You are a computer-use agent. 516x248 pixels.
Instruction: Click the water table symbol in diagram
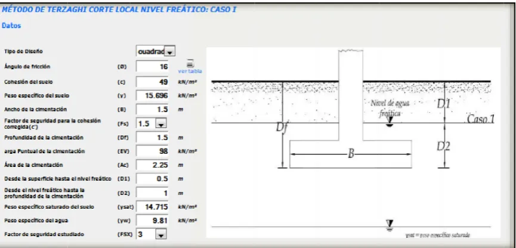[390, 125]
